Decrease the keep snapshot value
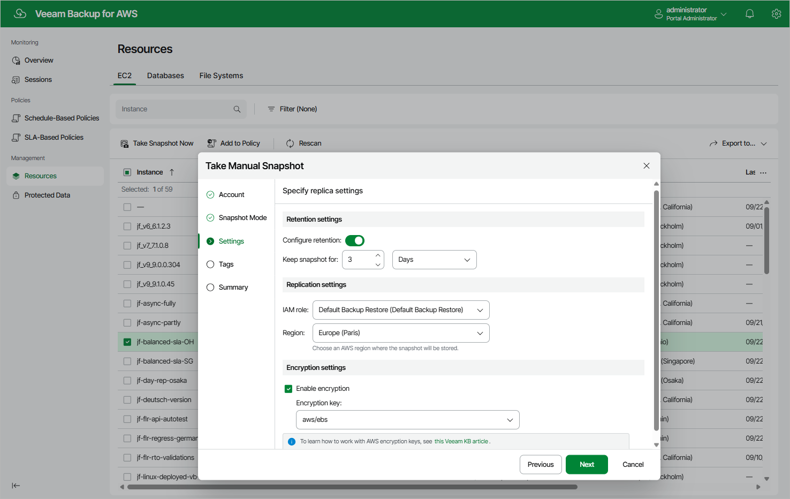The image size is (790, 499). point(378,264)
